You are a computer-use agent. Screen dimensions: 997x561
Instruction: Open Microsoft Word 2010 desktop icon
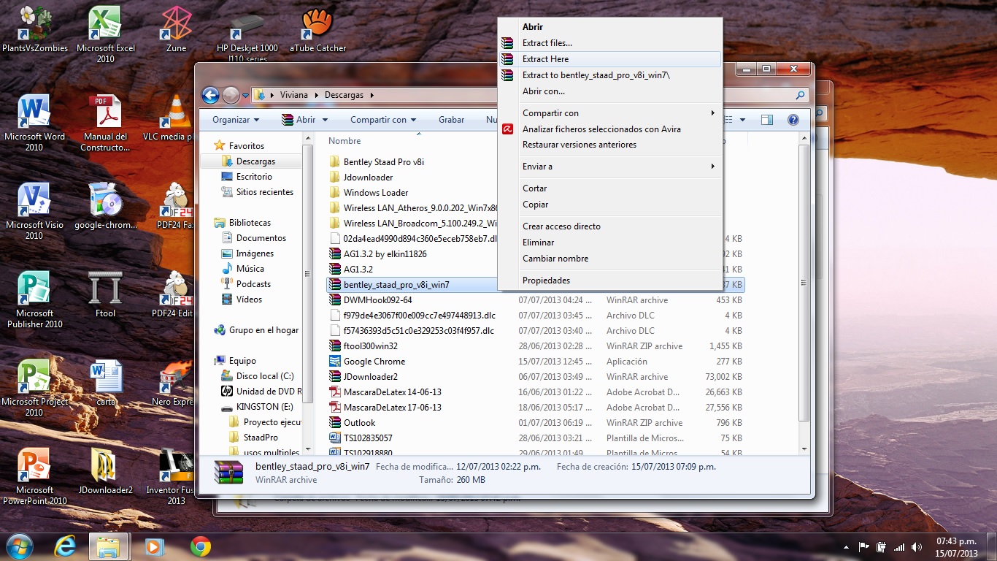(34, 123)
